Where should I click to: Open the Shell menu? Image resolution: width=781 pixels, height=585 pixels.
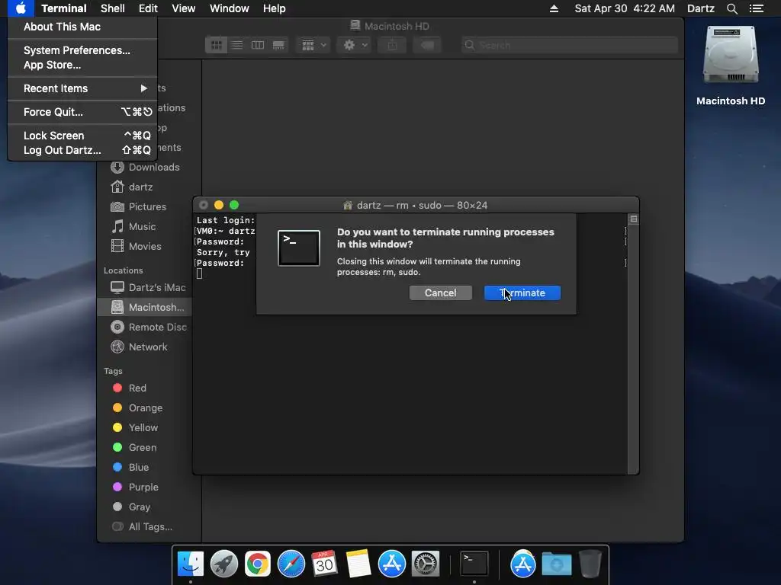click(113, 8)
